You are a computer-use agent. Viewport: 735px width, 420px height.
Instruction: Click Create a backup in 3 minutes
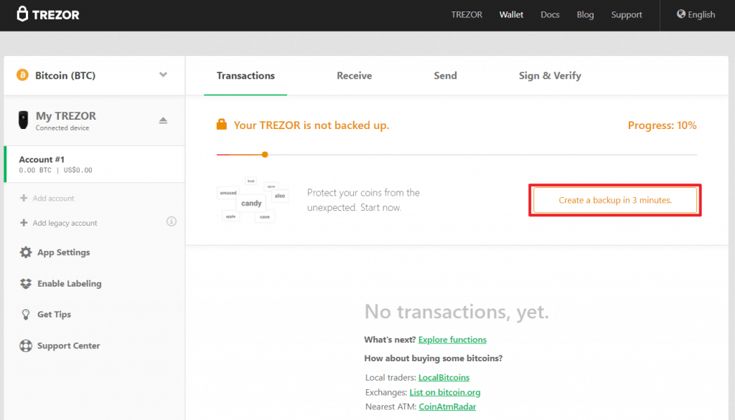[614, 200]
